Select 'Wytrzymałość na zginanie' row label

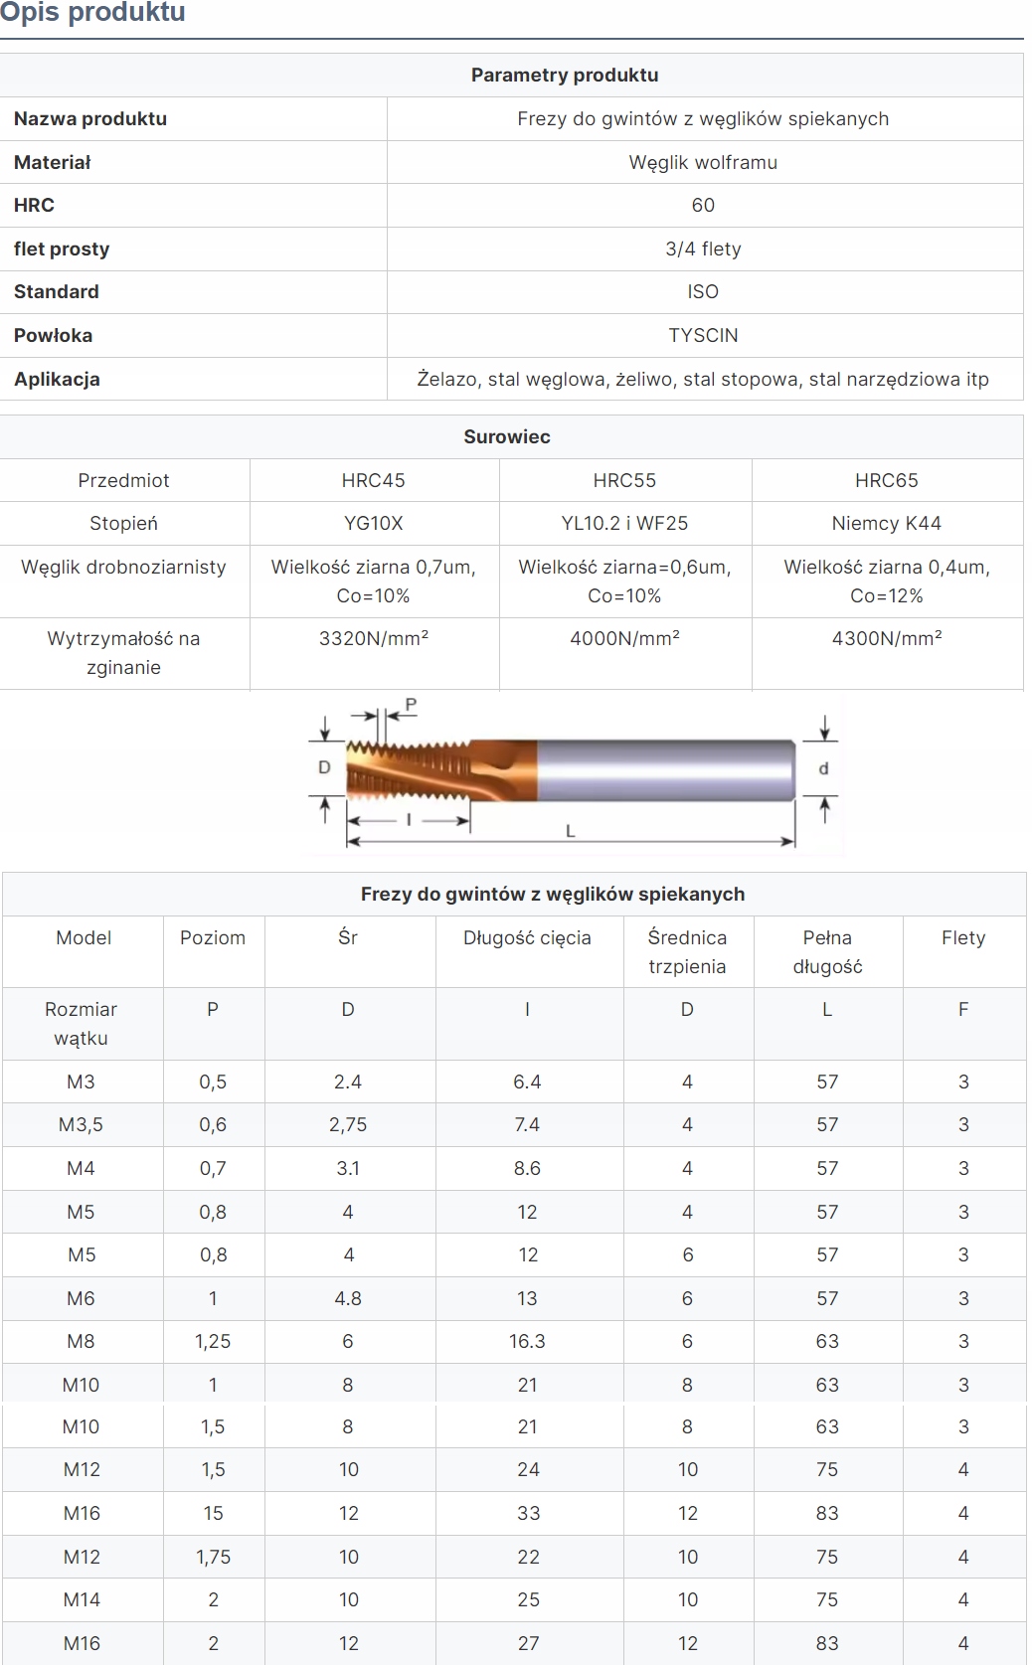[x=123, y=652]
